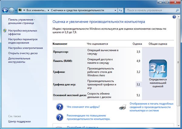The image size is (182, 129).
Task: Select the 'Память (RAM):' row label
Action: (x=62, y=61)
